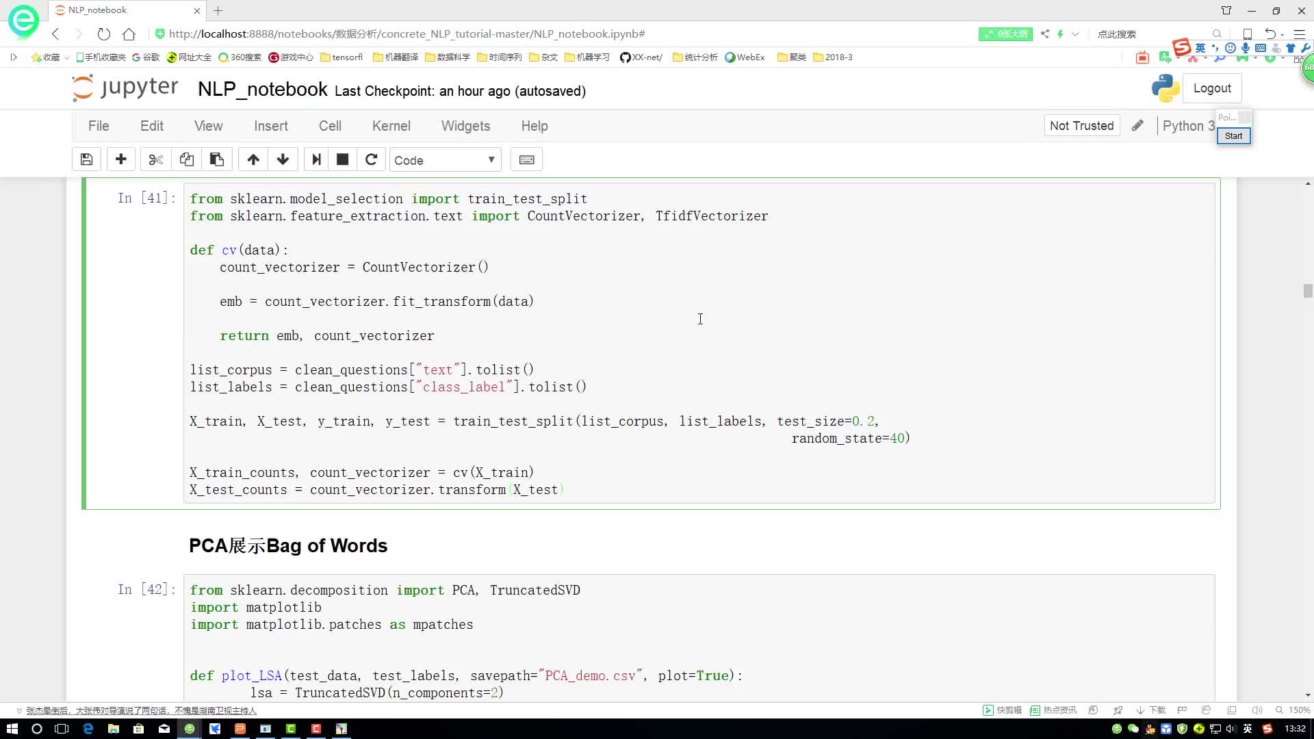Image resolution: width=1314 pixels, height=739 pixels.
Task: Open the WebEx bookmark
Action: click(745, 57)
